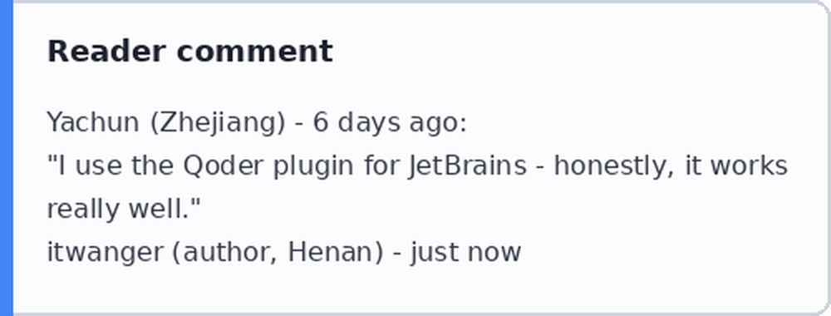
Task: Click the word "Reader" in the heading
Action: pos(106,52)
